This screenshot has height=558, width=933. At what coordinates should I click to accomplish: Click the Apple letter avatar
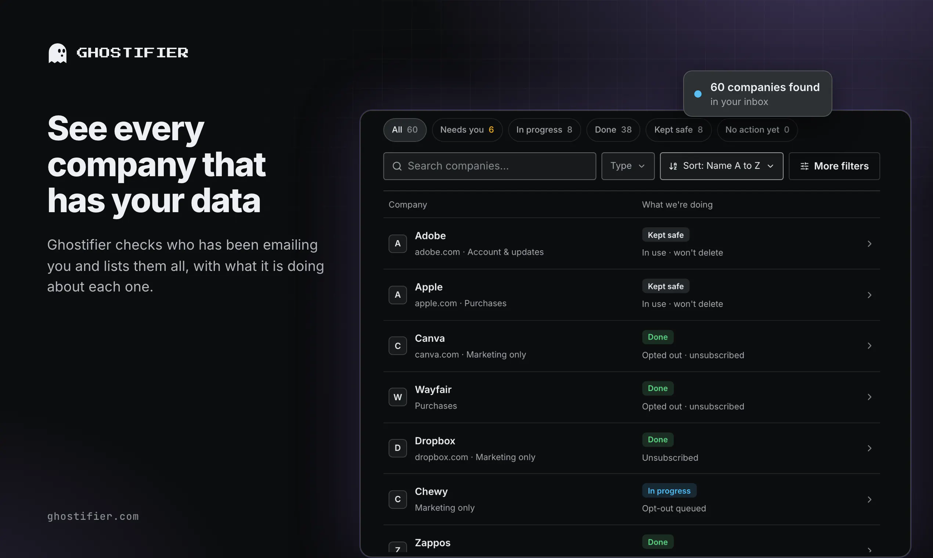pos(398,295)
